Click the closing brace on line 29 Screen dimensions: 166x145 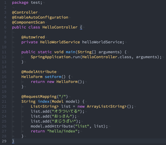point(13,141)
